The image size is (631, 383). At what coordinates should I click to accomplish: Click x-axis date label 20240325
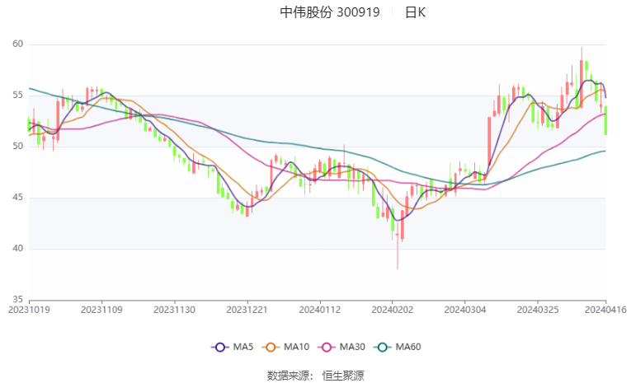pyautogui.click(x=538, y=310)
